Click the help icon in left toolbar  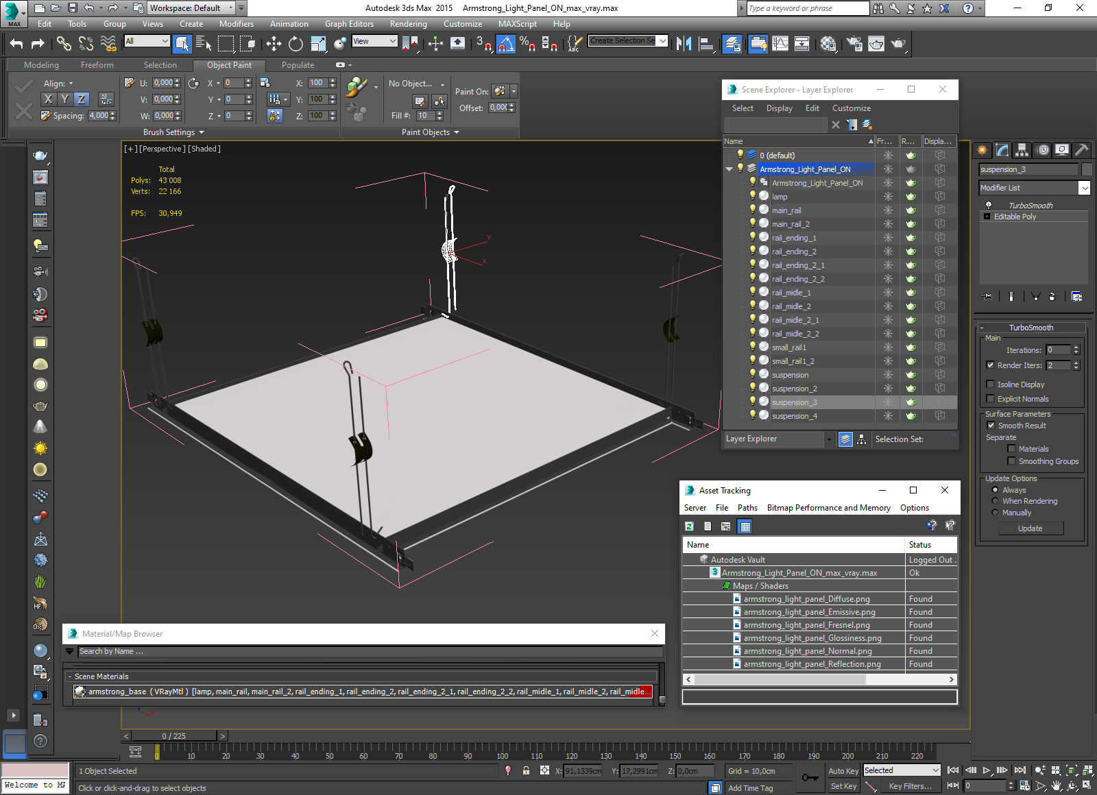tap(40, 741)
